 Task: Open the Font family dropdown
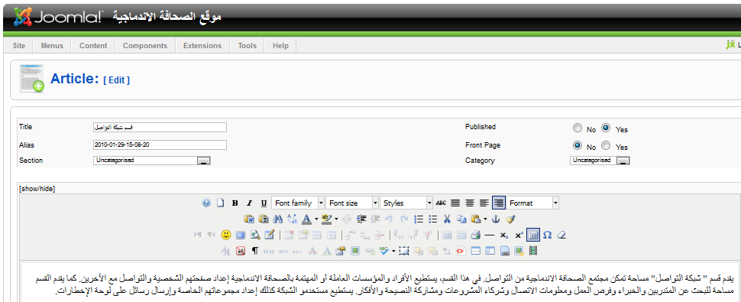tap(298, 203)
